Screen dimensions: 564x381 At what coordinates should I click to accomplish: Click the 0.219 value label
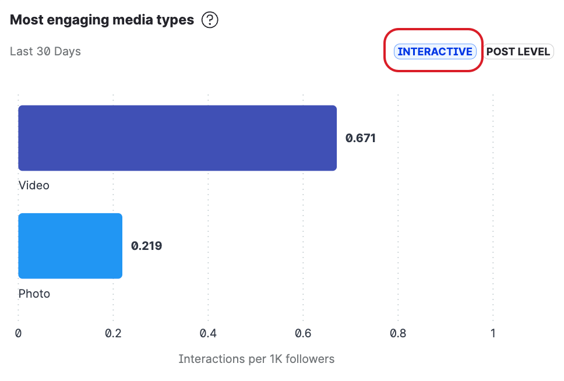pos(146,246)
